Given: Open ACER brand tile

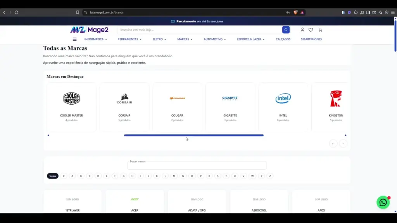Looking at the screenshot, I should pyautogui.click(x=135, y=202).
